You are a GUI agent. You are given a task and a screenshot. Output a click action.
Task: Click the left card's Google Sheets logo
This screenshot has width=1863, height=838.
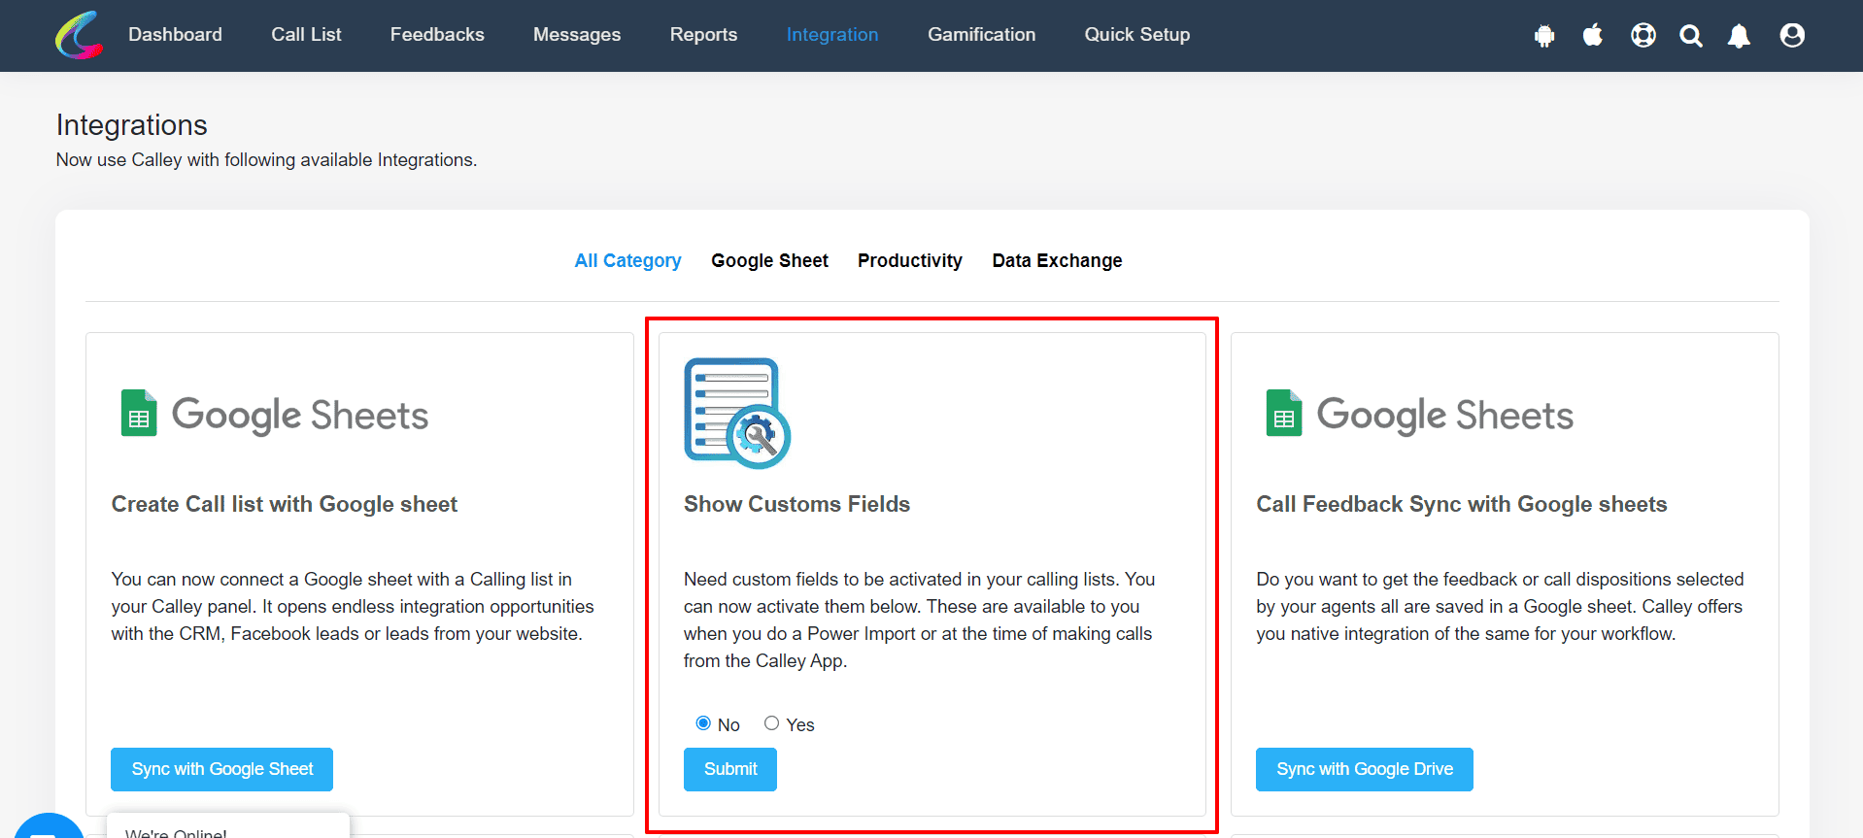point(274,415)
